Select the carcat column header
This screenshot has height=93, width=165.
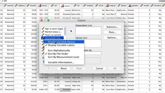pyautogui.click(x=65, y=6)
